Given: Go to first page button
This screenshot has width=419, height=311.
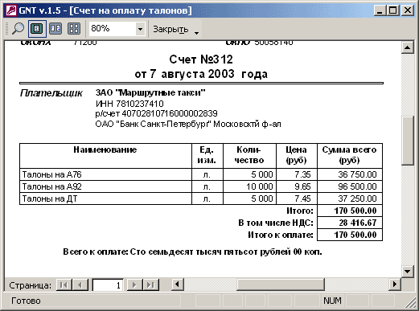Looking at the screenshot, I should click(64, 284).
